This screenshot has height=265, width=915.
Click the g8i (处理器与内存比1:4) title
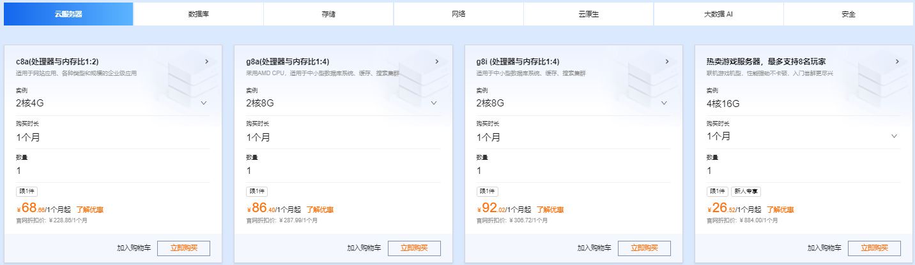point(518,62)
